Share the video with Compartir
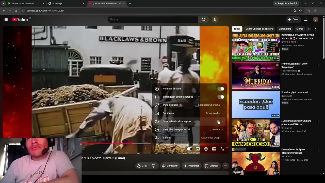Image resolution: width=325 pixels, height=183 pixels. pyautogui.click(x=170, y=166)
